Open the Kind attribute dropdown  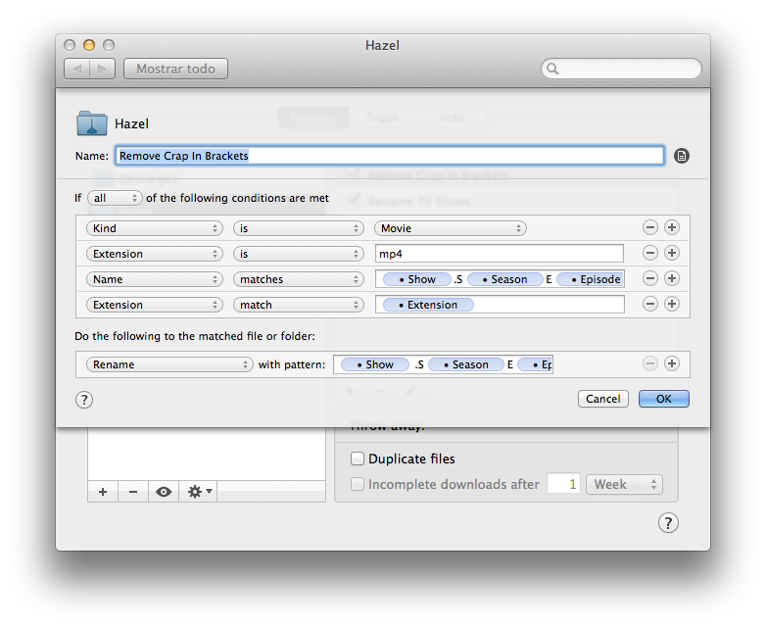[155, 228]
